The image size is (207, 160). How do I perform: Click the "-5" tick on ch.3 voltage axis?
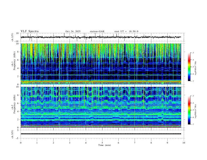click(17, 138)
